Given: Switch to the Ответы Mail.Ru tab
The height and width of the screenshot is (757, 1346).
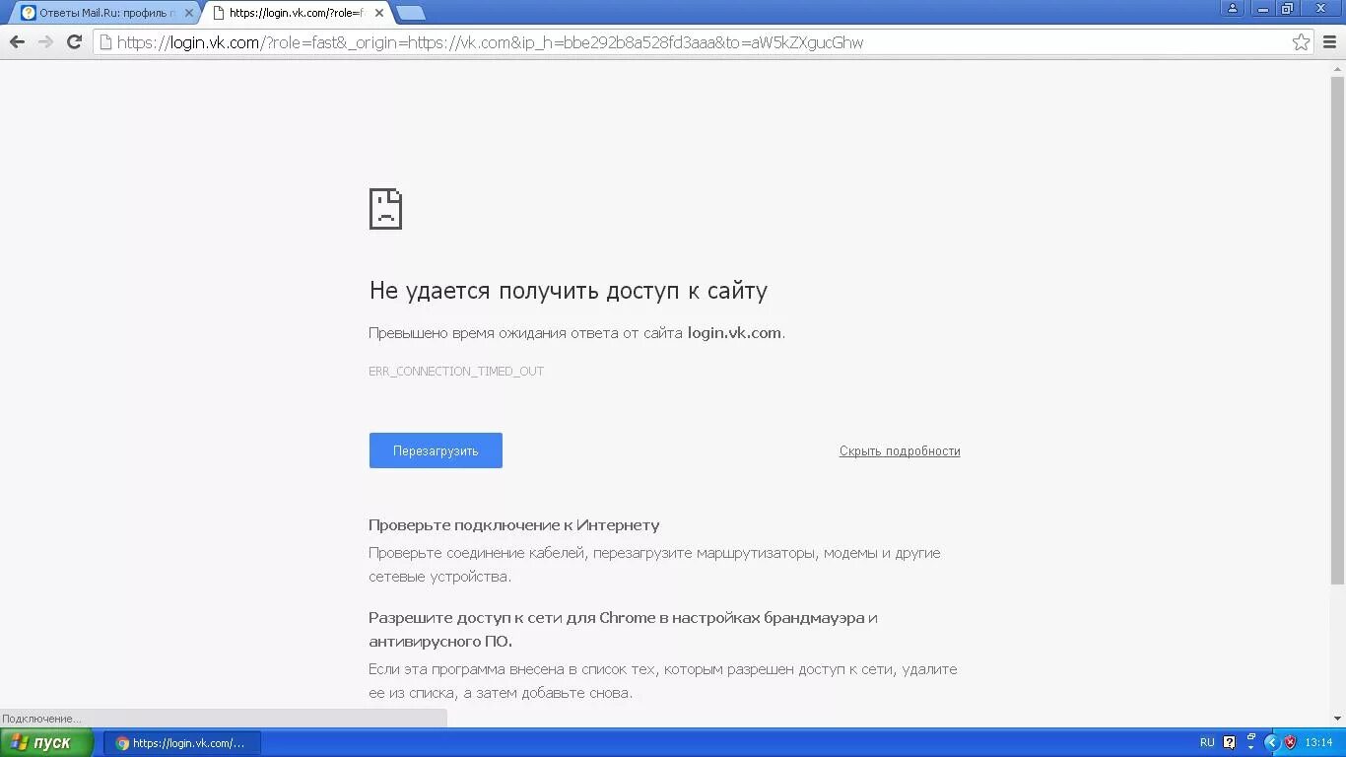Looking at the screenshot, I should 106,13.
